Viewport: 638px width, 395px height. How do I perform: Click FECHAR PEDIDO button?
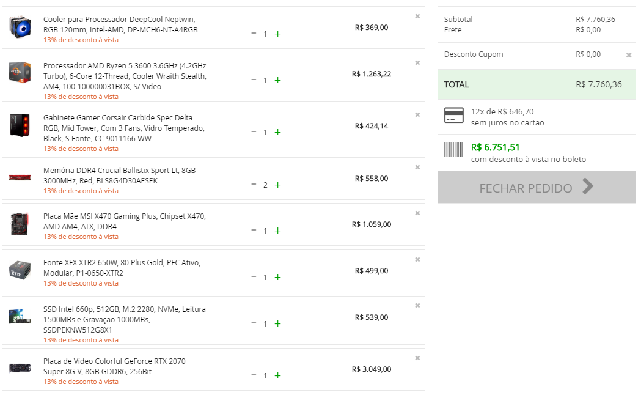[x=537, y=187]
